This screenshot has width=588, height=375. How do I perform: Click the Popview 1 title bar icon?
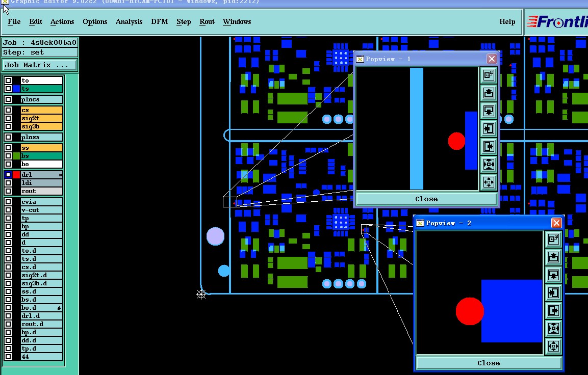(360, 59)
